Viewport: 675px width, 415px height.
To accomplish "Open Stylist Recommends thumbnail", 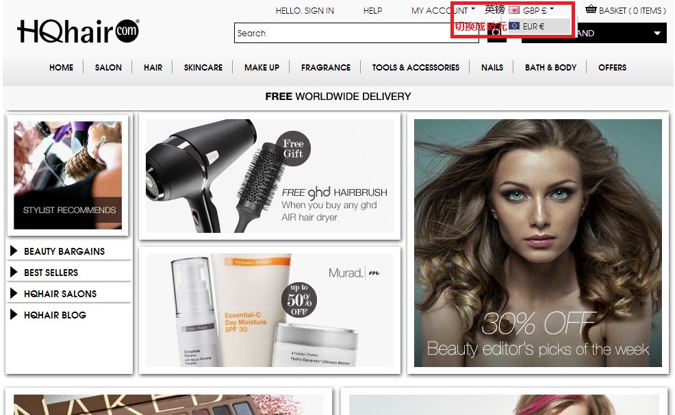I will (68, 175).
